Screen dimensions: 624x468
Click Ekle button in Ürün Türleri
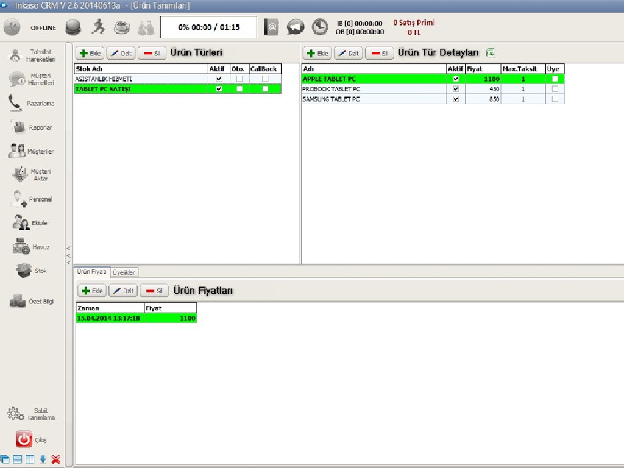point(90,54)
